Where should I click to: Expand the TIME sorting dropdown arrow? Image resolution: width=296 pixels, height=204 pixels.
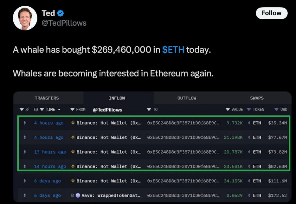click(x=59, y=109)
